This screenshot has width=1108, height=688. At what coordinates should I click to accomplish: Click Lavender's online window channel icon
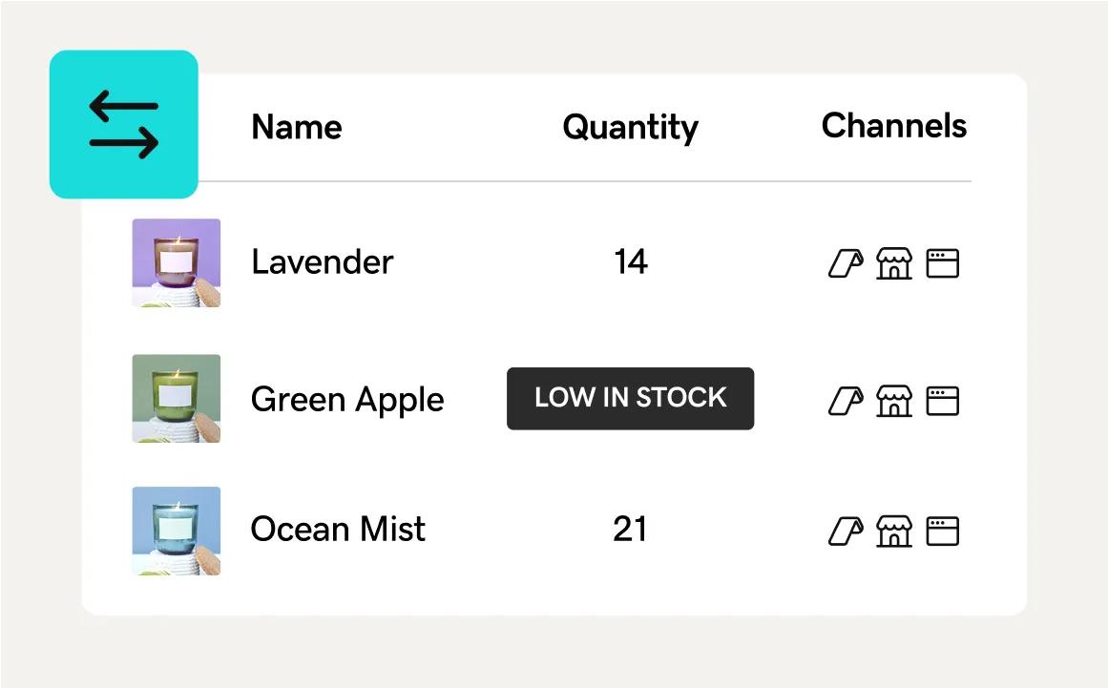pyautogui.click(x=943, y=263)
